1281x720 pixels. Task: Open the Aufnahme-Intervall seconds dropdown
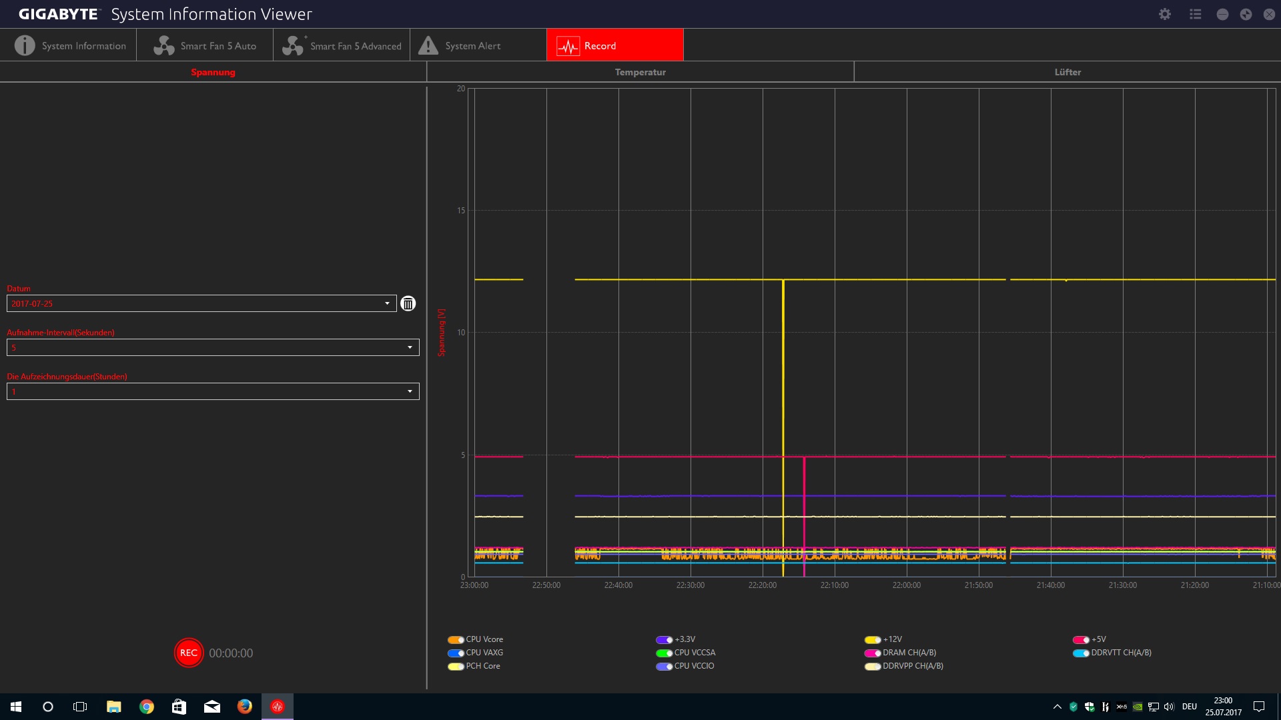[410, 347]
